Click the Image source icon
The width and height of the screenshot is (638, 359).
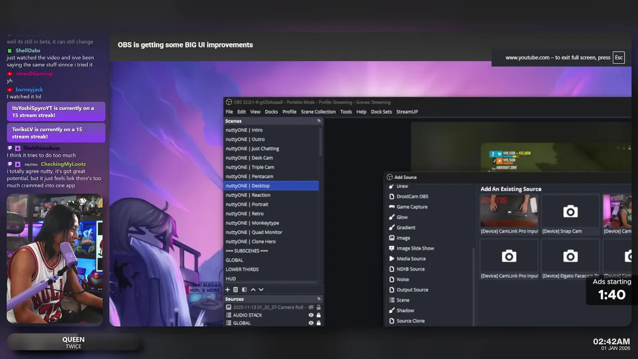click(392, 238)
